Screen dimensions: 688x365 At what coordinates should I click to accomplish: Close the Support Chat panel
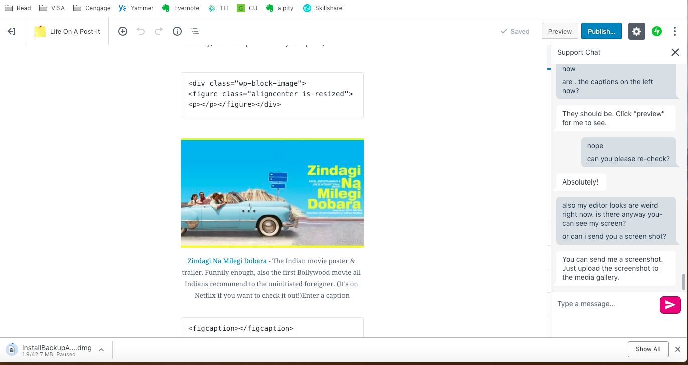[x=675, y=52]
